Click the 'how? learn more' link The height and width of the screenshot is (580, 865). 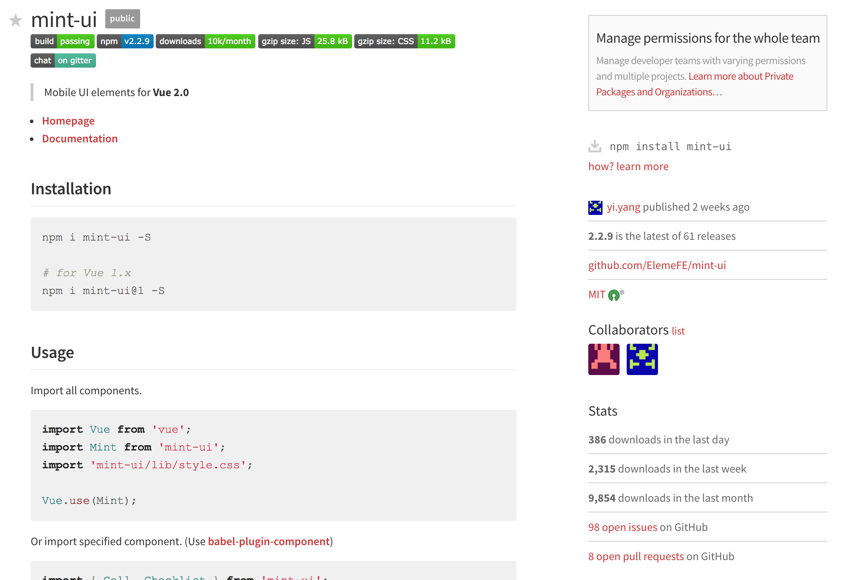[628, 167]
